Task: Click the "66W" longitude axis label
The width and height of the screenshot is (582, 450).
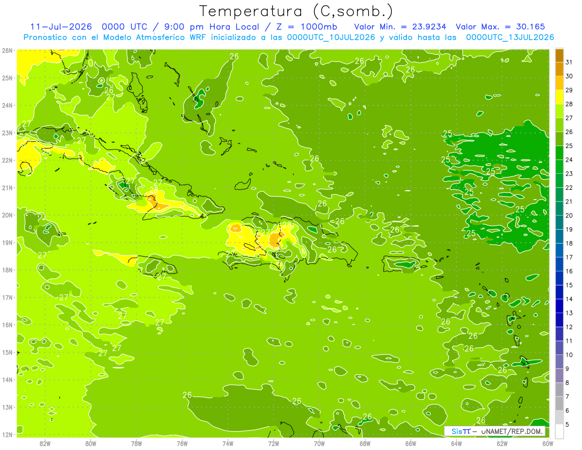Action: click(410, 443)
